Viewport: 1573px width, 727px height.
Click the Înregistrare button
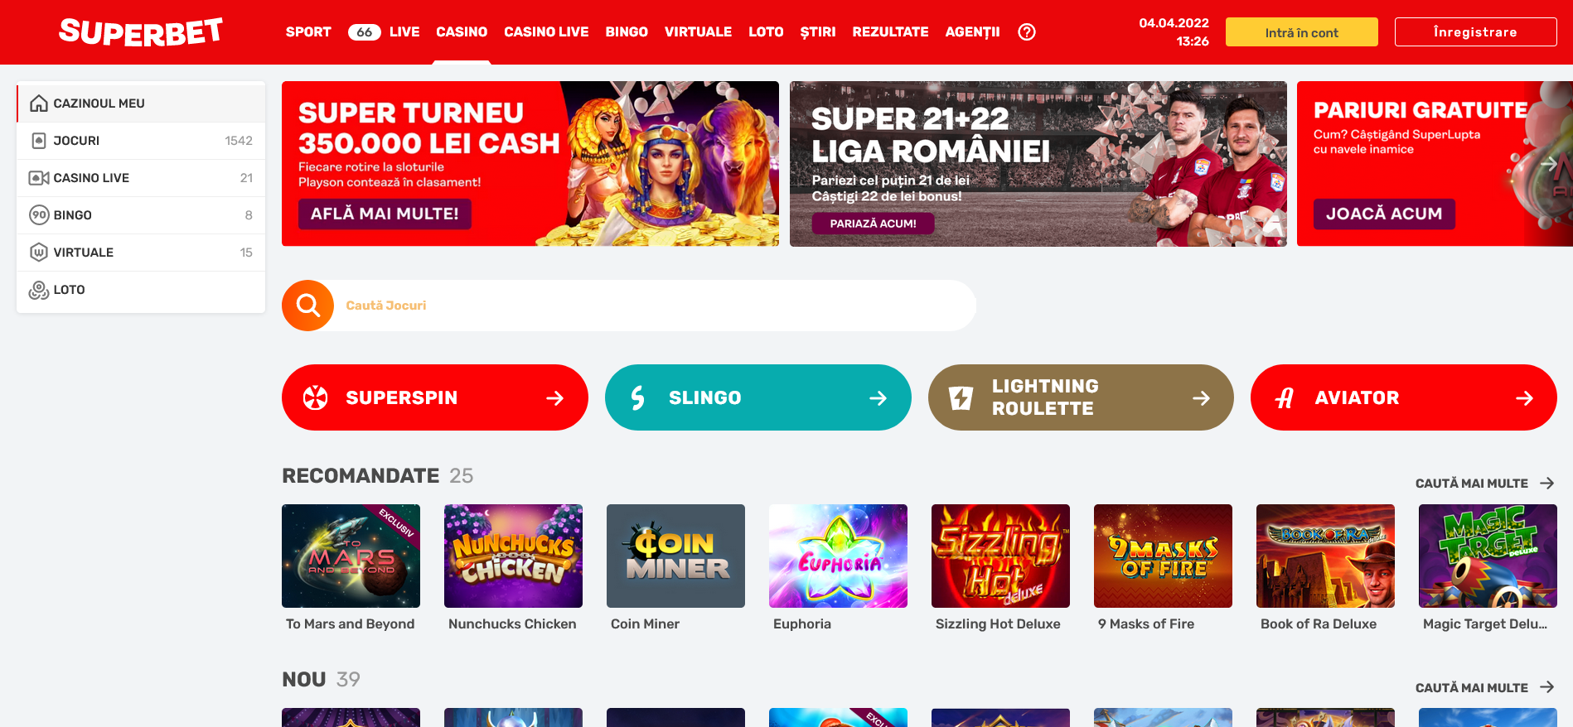(1475, 32)
